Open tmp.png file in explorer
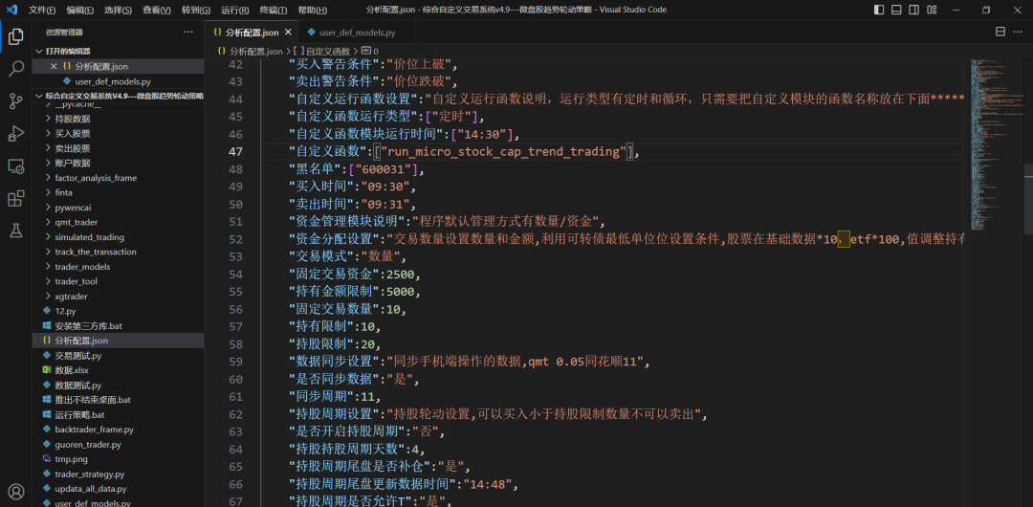The image size is (1033, 507). 119,459
